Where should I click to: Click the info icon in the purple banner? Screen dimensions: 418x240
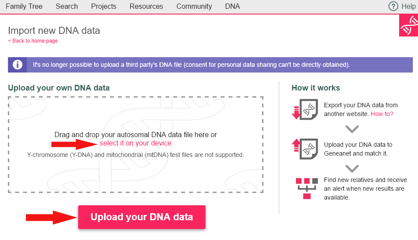click(x=17, y=65)
